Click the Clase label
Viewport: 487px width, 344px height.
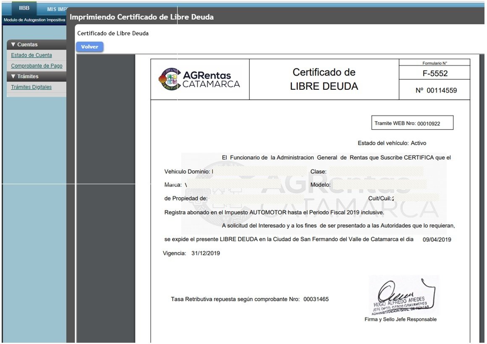coord(318,172)
